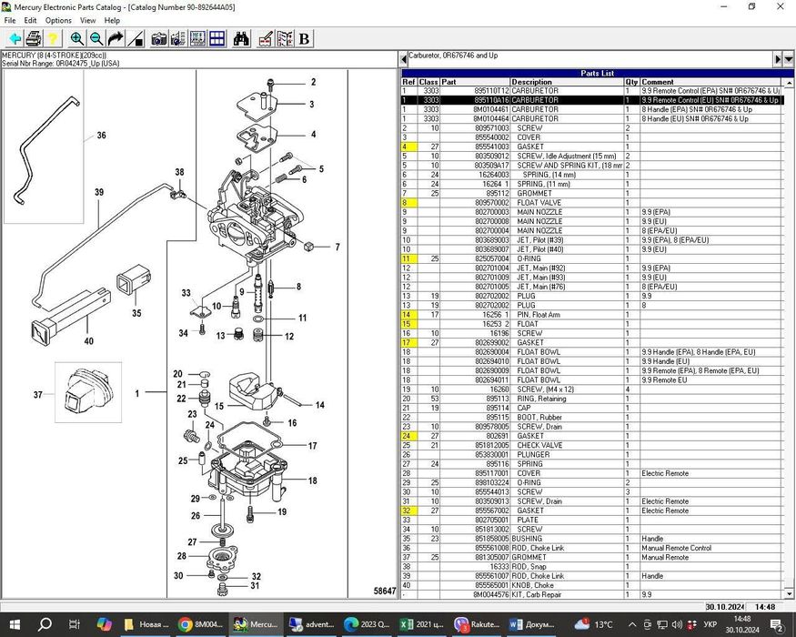The image size is (796, 637).
Task: Click the Qty column header
Action: tap(631, 82)
